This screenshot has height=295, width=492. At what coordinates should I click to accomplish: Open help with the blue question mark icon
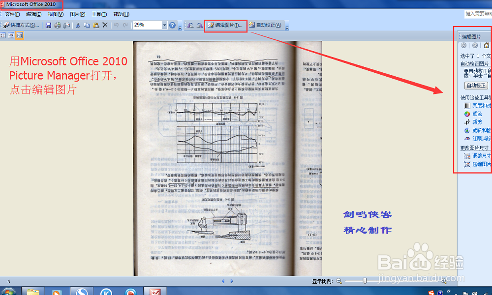coord(172,25)
